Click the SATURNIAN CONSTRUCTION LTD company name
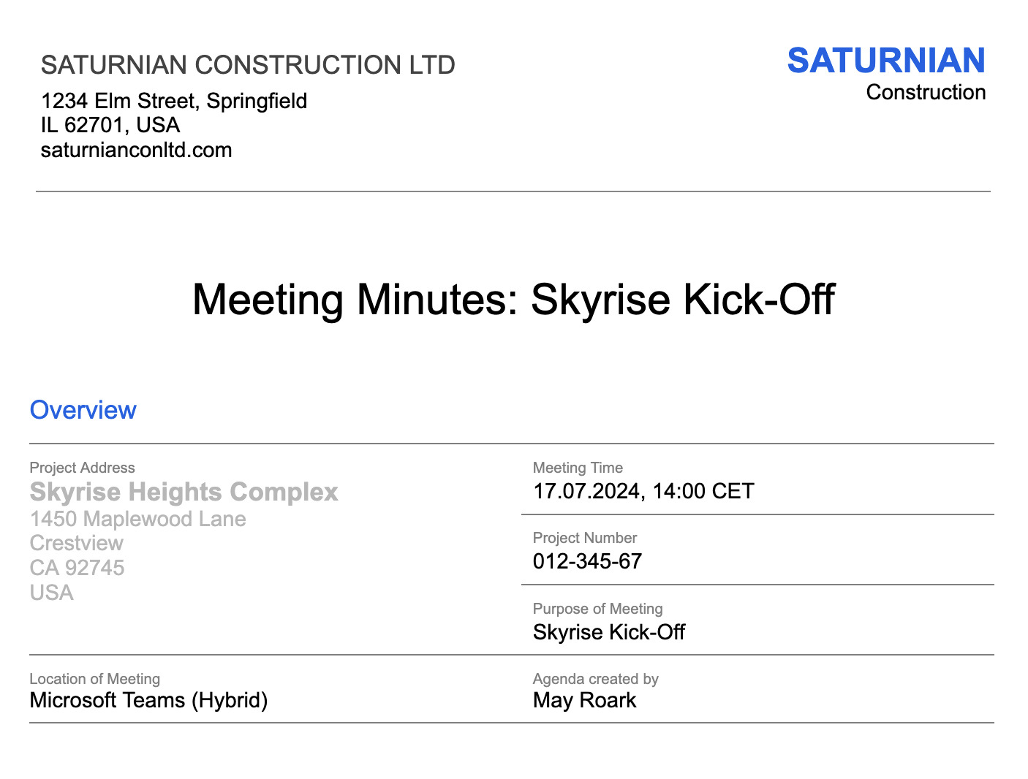The image size is (1028, 779). coord(248,65)
